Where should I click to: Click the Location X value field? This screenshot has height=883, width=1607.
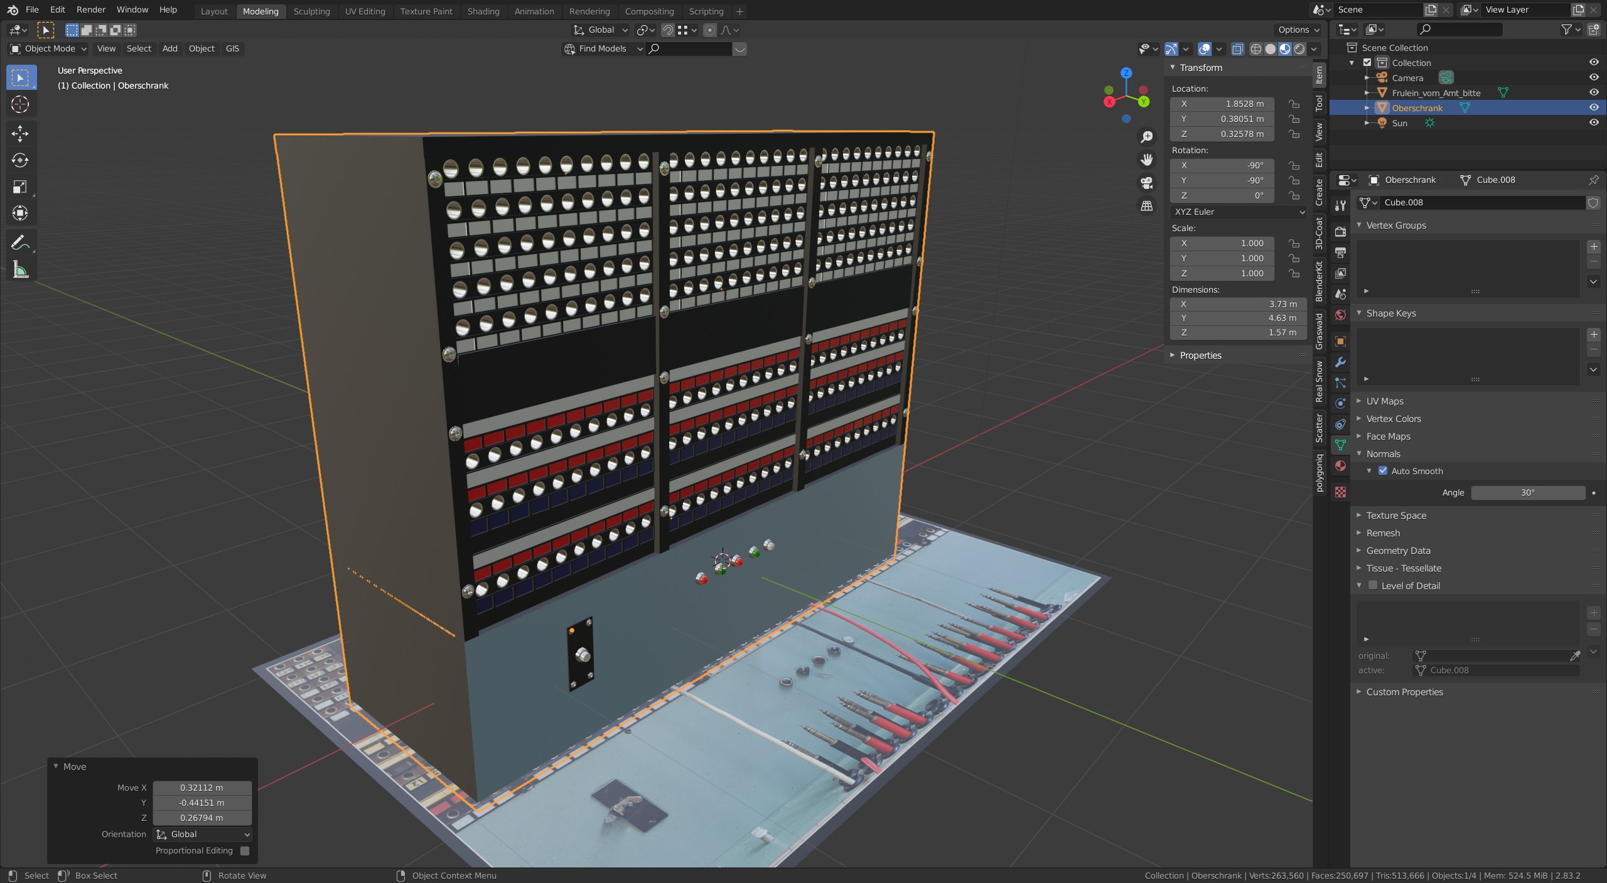pos(1222,104)
